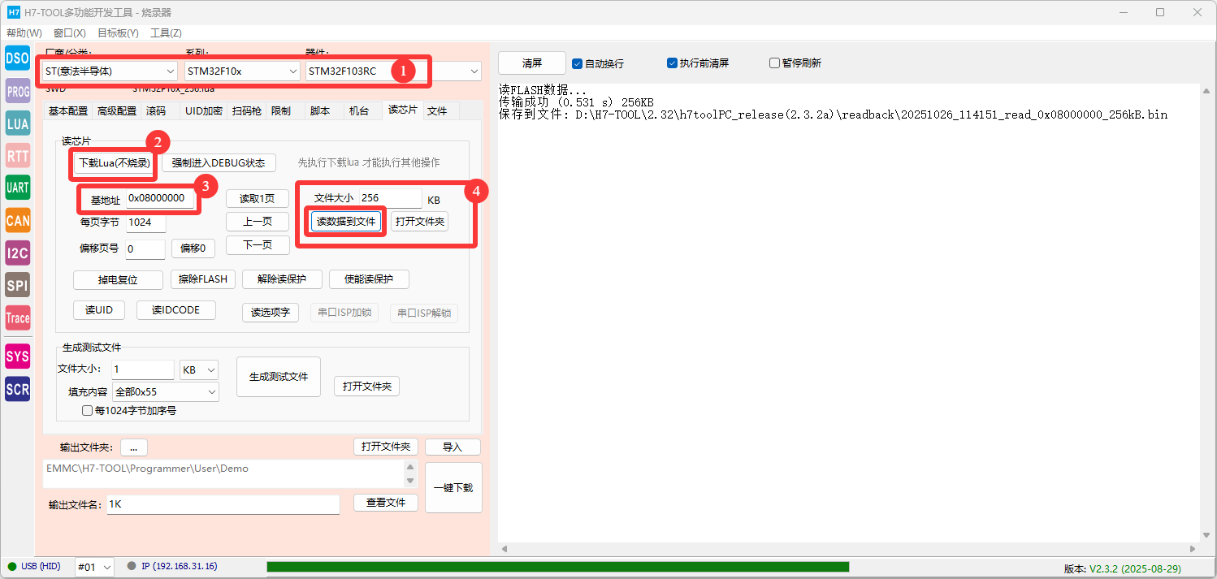
Task: Switch to the UID加密 tab
Action: pos(203,111)
